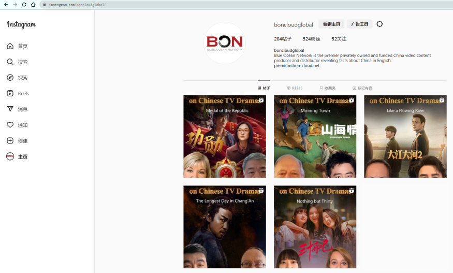The width and height of the screenshot is (453, 273).
Task: Click reel icon on Minning Town post
Action: (352, 100)
